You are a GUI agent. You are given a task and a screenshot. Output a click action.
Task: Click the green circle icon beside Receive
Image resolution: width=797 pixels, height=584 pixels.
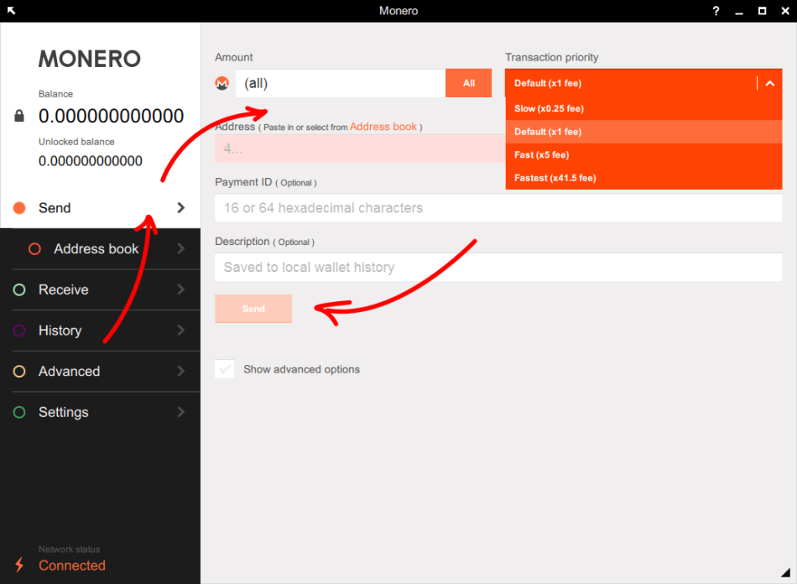coord(19,289)
